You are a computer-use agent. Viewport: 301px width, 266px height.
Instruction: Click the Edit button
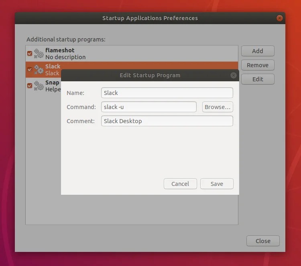[x=258, y=79]
